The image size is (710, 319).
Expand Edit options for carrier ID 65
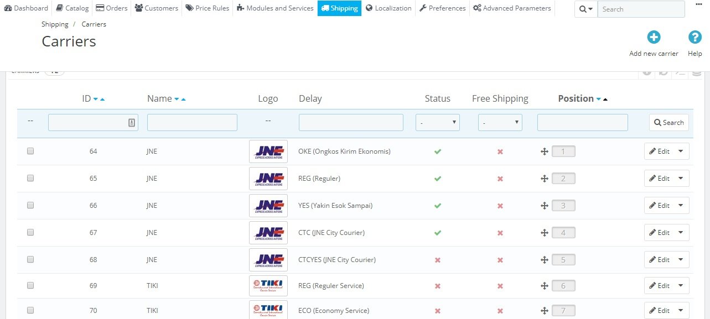[681, 178]
